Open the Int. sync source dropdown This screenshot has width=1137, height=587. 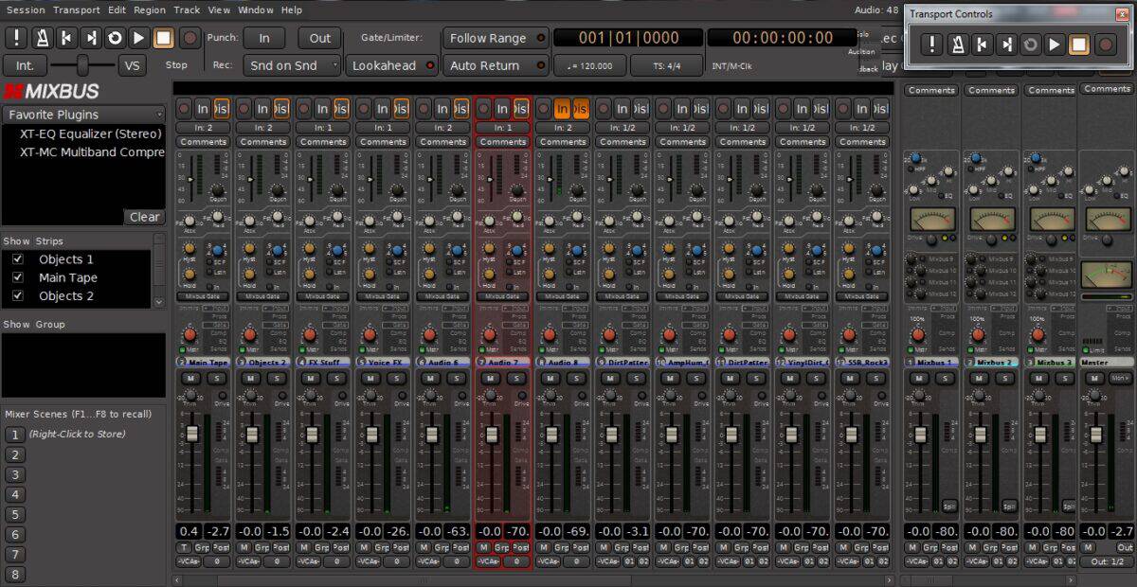click(x=25, y=65)
